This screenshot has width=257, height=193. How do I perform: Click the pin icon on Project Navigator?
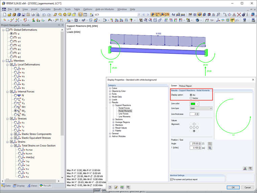point(59,25)
